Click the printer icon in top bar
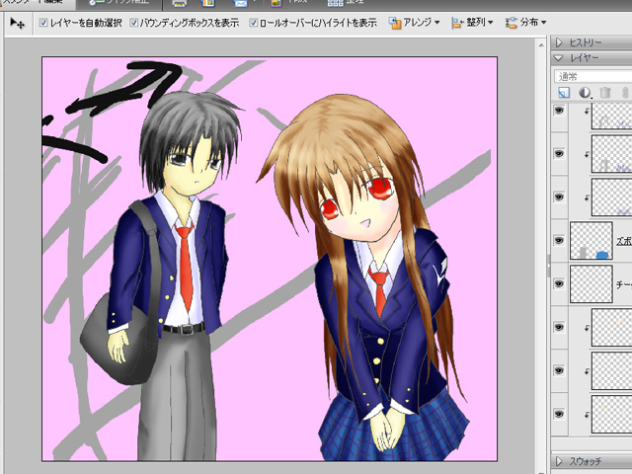632x474 pixels. click(x=179, y=3)
